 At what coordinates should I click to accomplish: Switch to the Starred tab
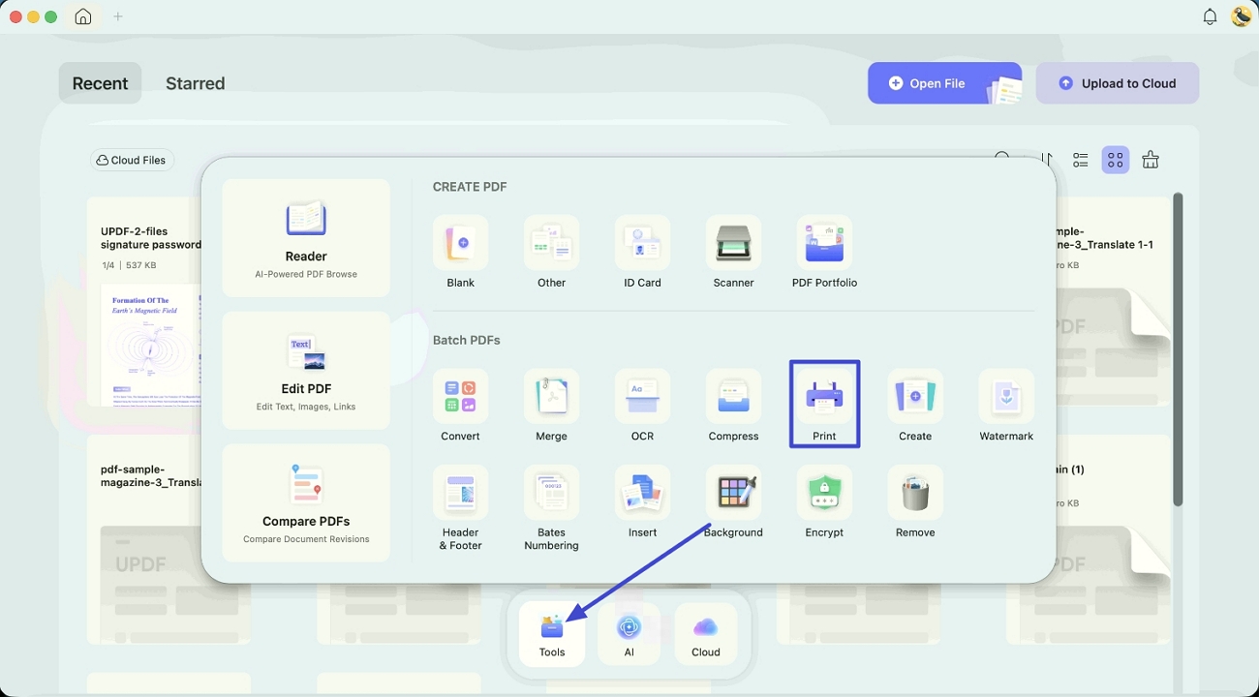[195, 83]
